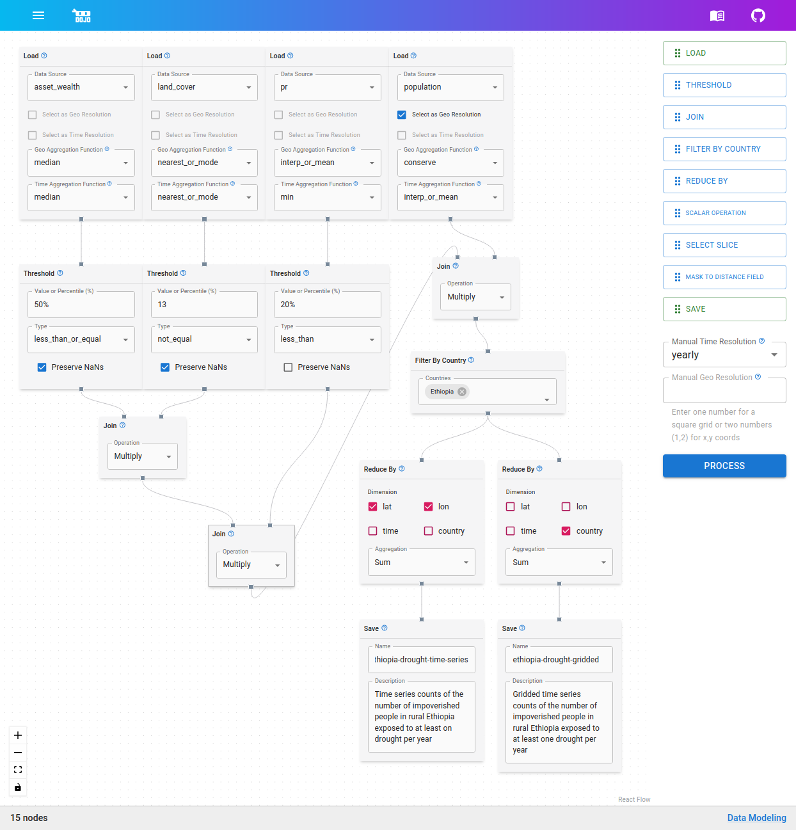Screen dimensions: 796x830
Task: Click the Manual Geo Resolution input field
Action: click(x=724, y=390)
